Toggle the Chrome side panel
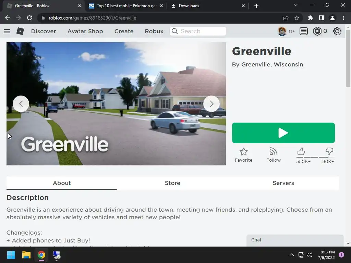Image resolution: width=351 pixels, height=263 pixels. pos(322,18)
